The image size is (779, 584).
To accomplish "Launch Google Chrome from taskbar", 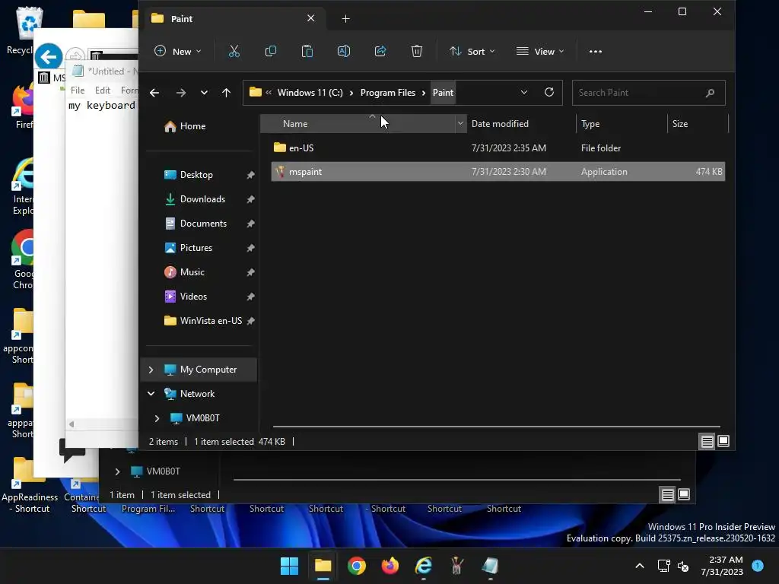I will (357, 566).
